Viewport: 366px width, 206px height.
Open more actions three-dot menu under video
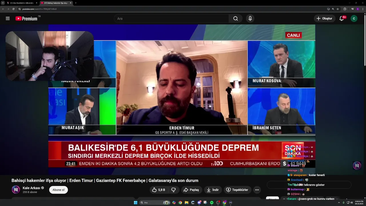coord(257,190)
